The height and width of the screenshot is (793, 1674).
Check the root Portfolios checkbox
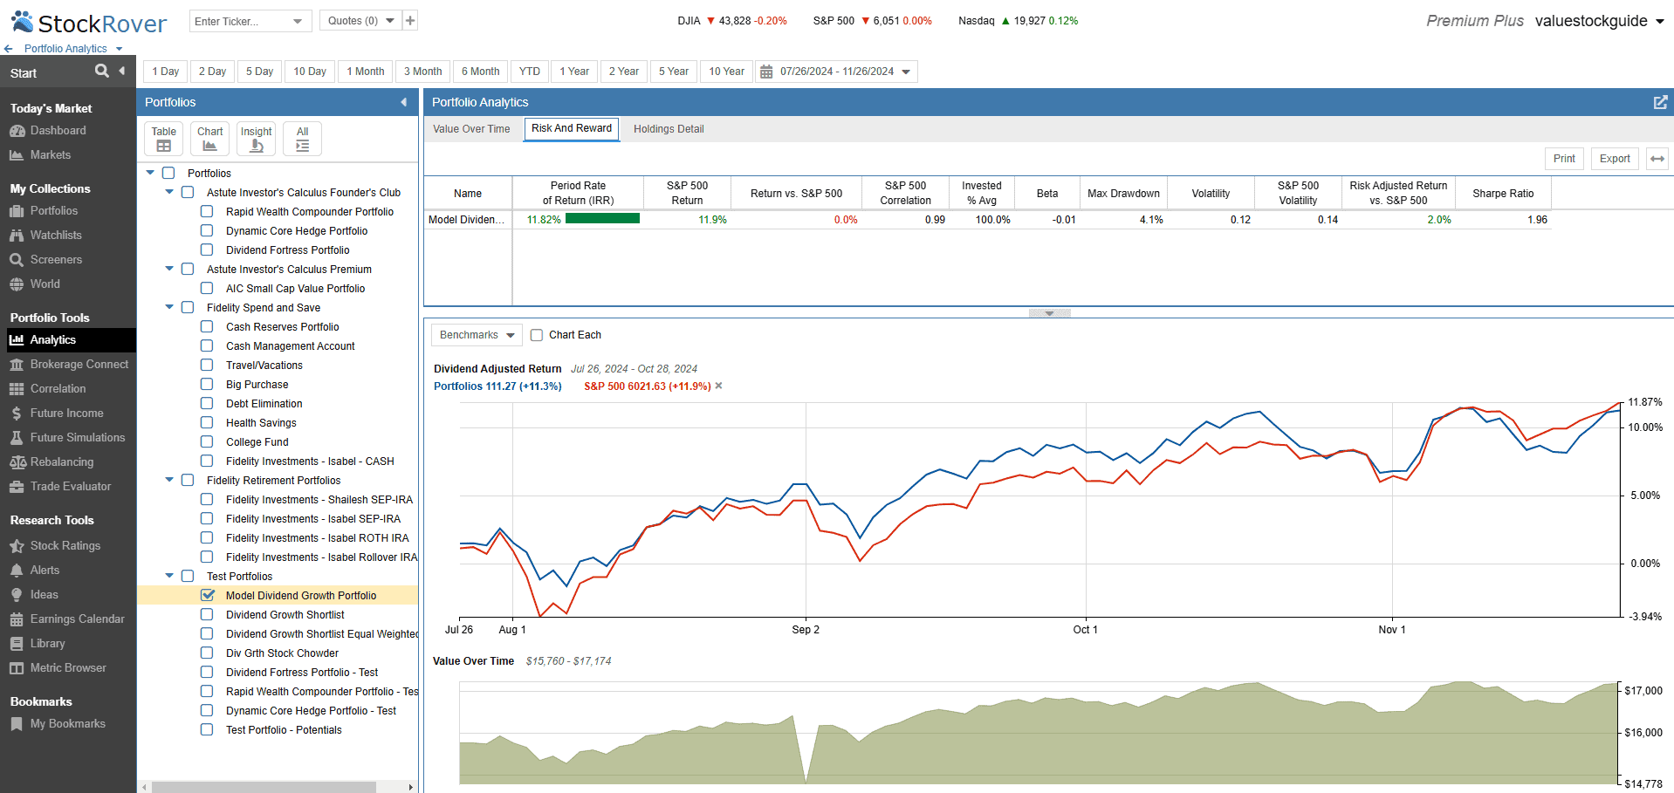click(x=168, y=173)
